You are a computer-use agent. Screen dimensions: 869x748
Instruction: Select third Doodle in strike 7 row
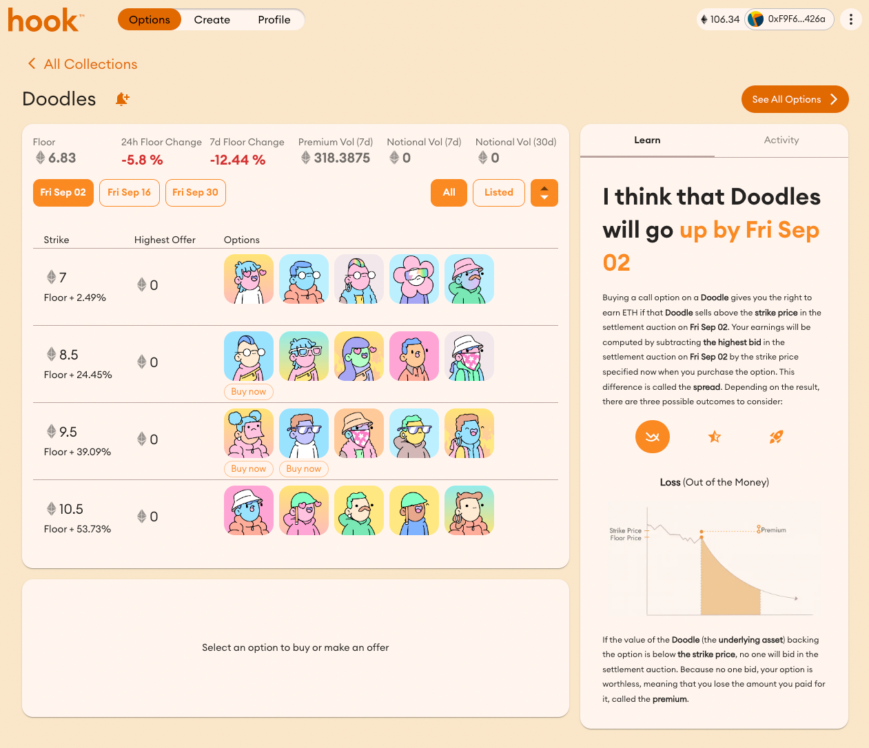[x=359, y=279]
